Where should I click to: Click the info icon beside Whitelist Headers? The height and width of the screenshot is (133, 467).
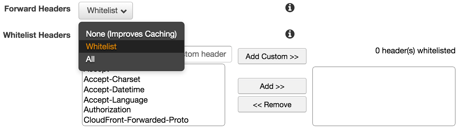[x=290, y=34]
